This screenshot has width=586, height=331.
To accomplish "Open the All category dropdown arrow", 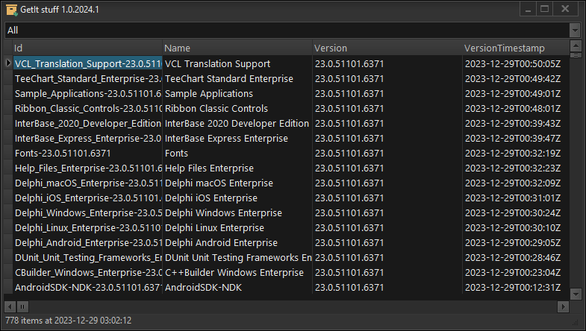I will (575, 31).
